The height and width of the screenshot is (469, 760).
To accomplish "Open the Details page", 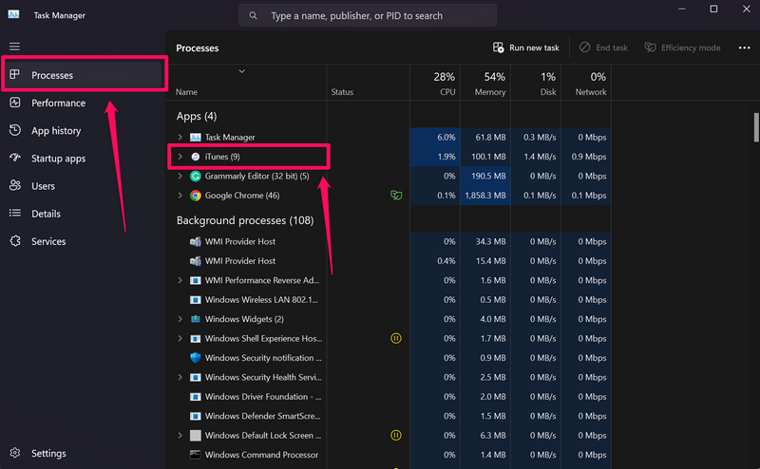I will 46,214.
